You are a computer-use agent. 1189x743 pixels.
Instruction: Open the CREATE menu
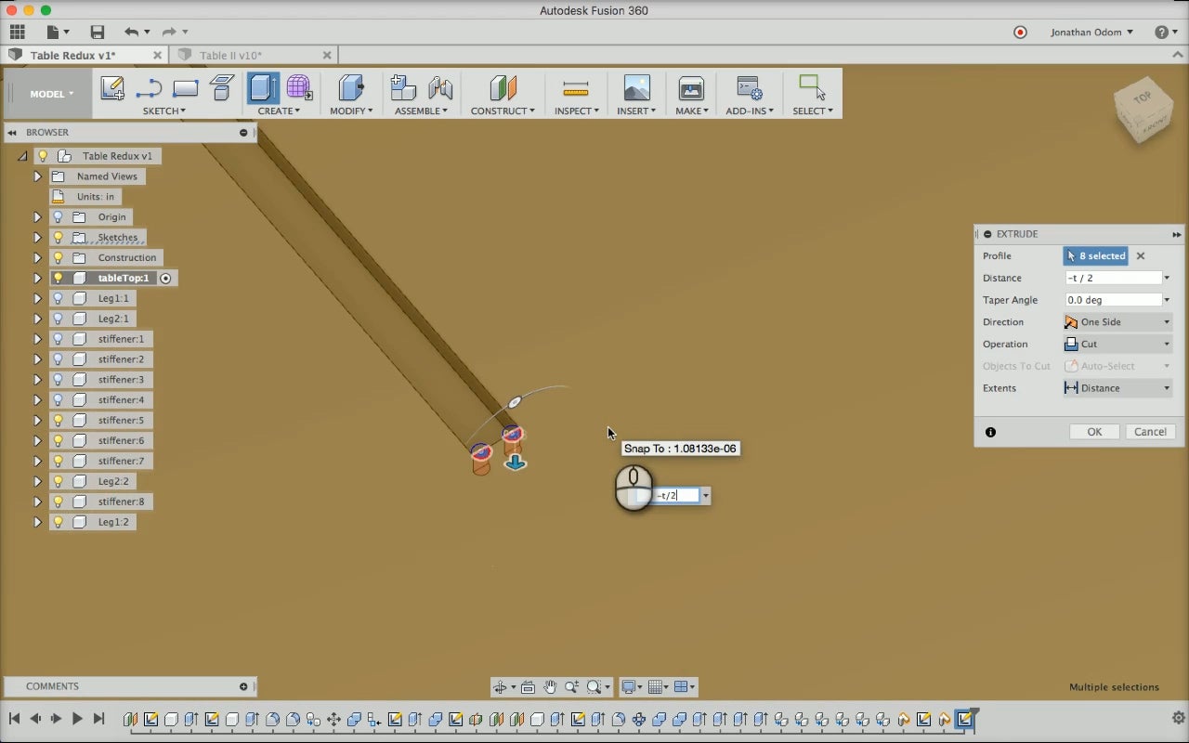pos(279,111)
